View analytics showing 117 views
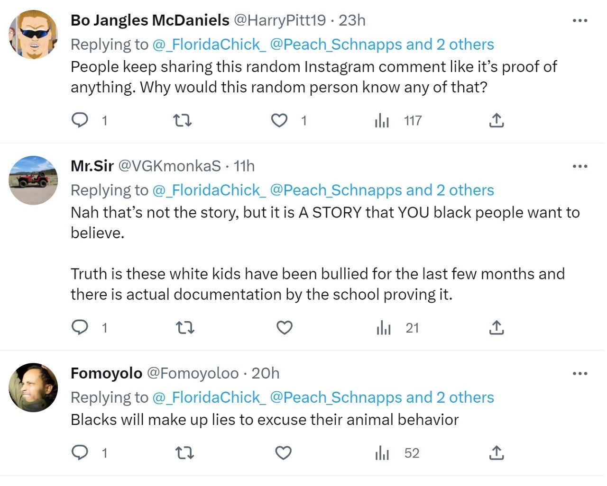This screenshot has height=486, width=607. point(398,121)
